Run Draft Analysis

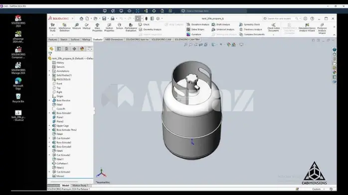pyautogui.click(x=220, y=24)
